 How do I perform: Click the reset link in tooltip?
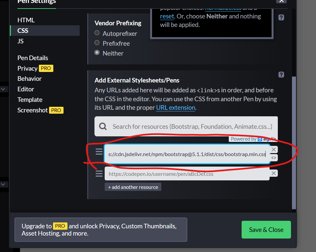(x=167, y=16)
